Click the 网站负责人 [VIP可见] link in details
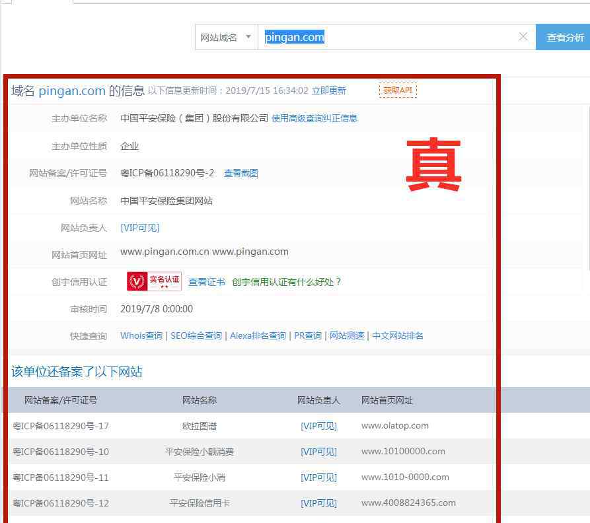 point(140,228)
